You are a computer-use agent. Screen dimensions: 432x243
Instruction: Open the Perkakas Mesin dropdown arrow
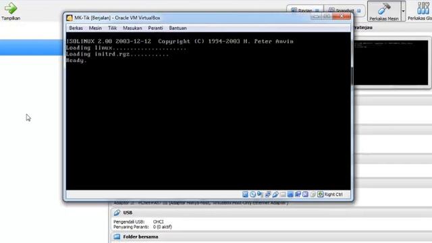pos(403,11)
